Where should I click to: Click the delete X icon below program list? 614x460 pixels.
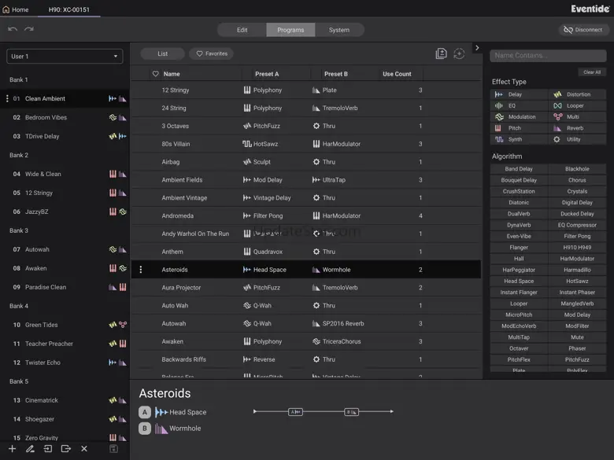pos(84,449)
